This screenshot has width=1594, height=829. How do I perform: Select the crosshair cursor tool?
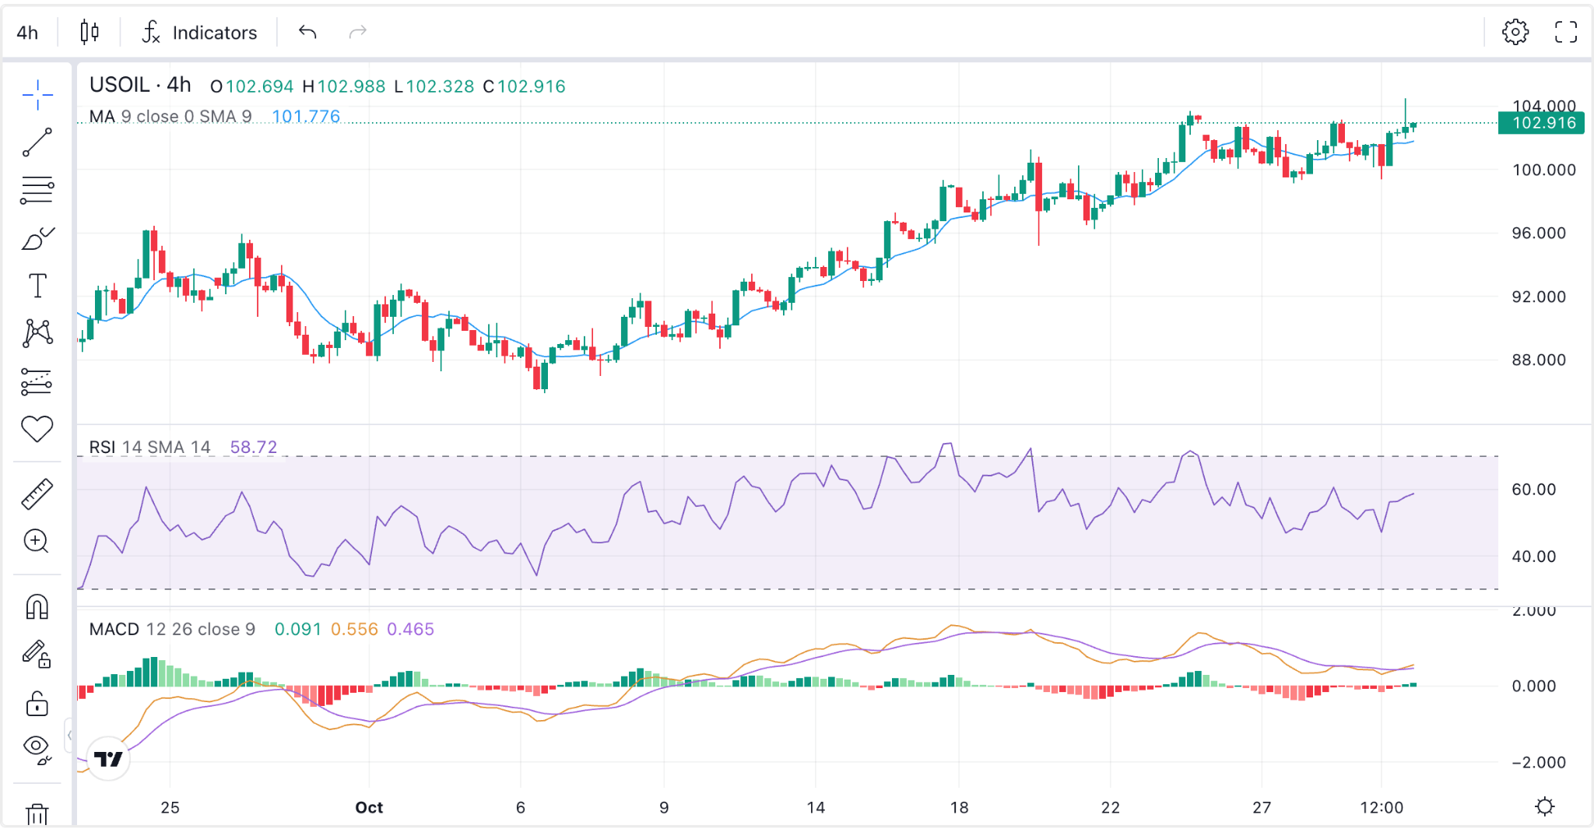(x=37, y=95)
